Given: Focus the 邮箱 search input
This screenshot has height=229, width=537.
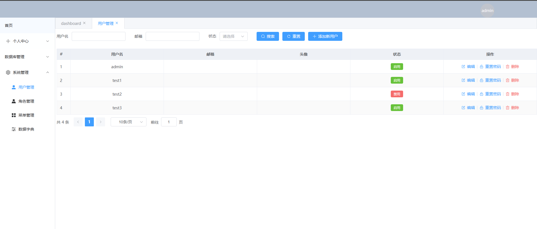Looking at the screenshot, I should click(173, 36).
